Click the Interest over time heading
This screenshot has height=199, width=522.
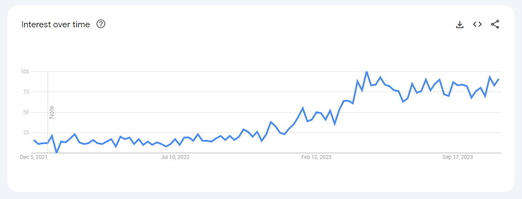click(55, 24)
